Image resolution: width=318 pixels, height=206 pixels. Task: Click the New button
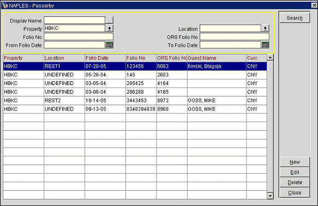pos(295,162)
